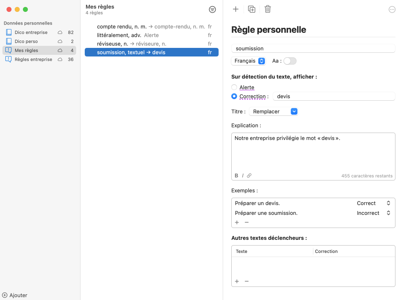Apply bold formatting in Explication
This screenshot has width=402, height=300.
click(236, 176)
